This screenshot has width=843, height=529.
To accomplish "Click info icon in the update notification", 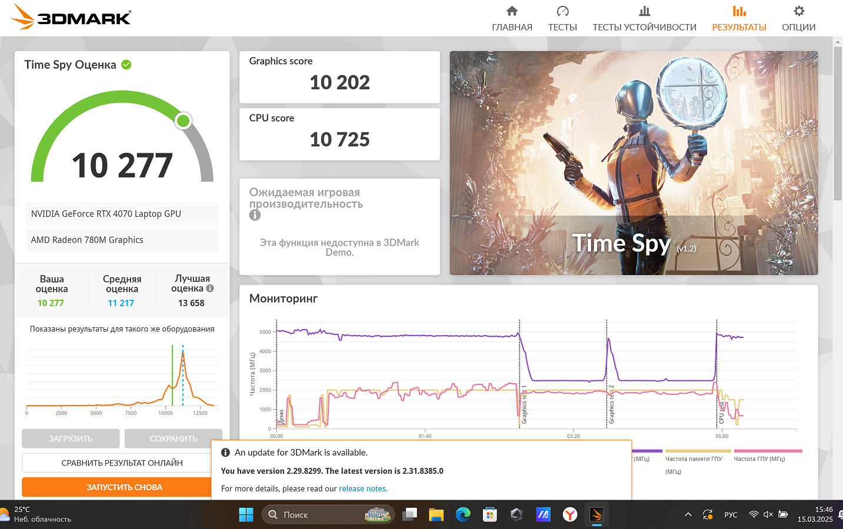I will [x=225, y=453].
